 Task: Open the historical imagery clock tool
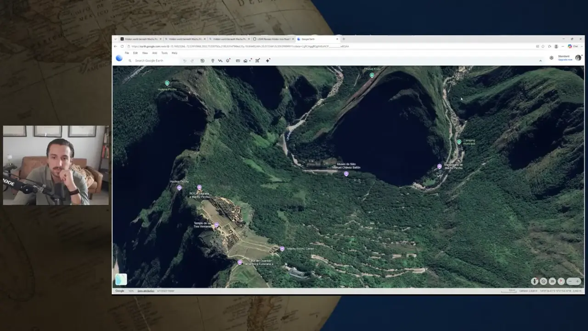(202, 61)
